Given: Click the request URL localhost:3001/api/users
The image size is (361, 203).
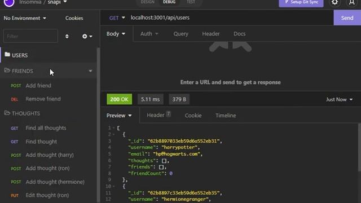Looking at the screenshot, I should (x=160, y=17).
